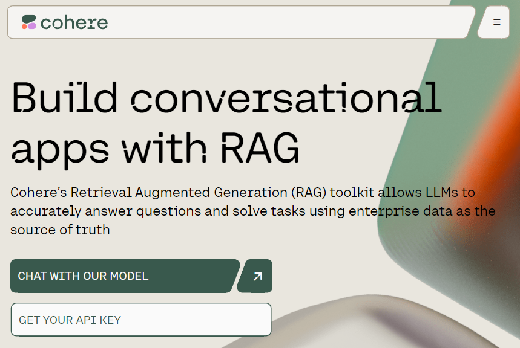Open the hamburger menu

tap(496, 22)
